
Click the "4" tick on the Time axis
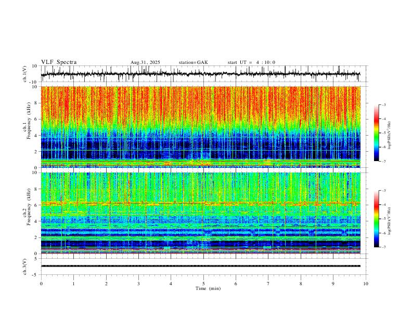(171, 284)
